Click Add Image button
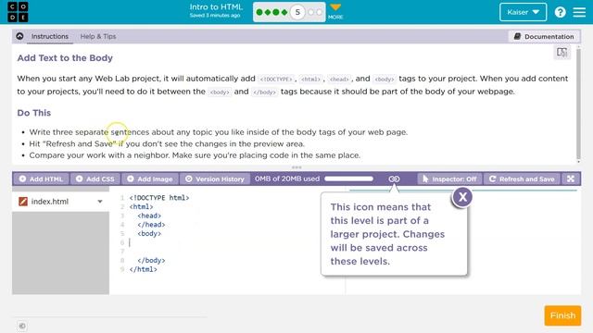This screenshot has width=593, height=333. (x=150, y=179)
